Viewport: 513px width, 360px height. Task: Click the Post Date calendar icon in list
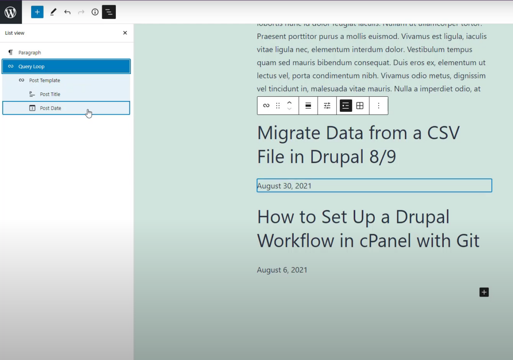tap(32, 108)
